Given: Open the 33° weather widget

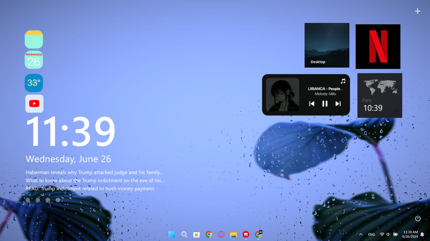Looking at the screenshot, I should point(34,83).
